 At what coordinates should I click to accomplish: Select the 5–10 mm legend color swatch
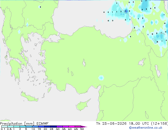tap(29, 127)
